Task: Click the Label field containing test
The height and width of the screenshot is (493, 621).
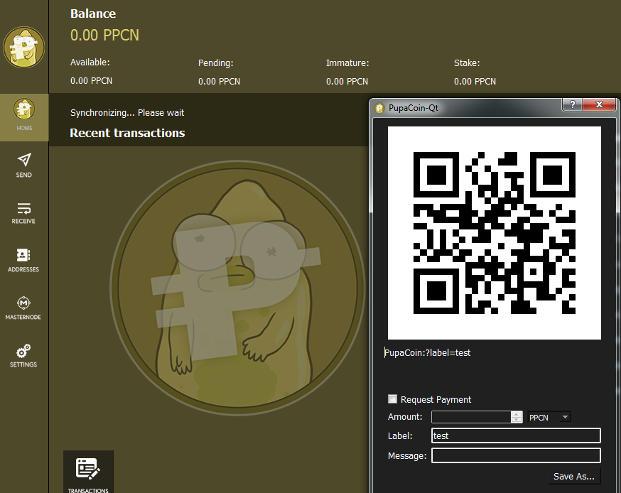Action: (516, 435)
